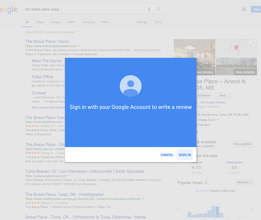Click the 'Ask a question' button
Viewport: 261px width, 220px height.
point(242,144)
